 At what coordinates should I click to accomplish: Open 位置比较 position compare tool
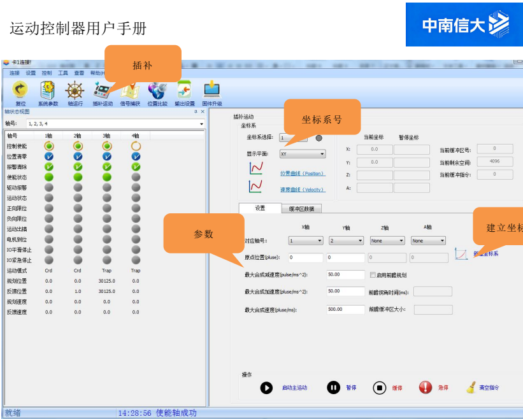pos(157,90)
